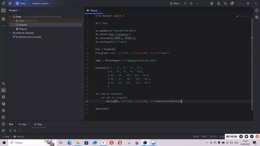Click Oleg breadcrumb in the status bar
Screen dimensions: 260x146
point(6,137)
